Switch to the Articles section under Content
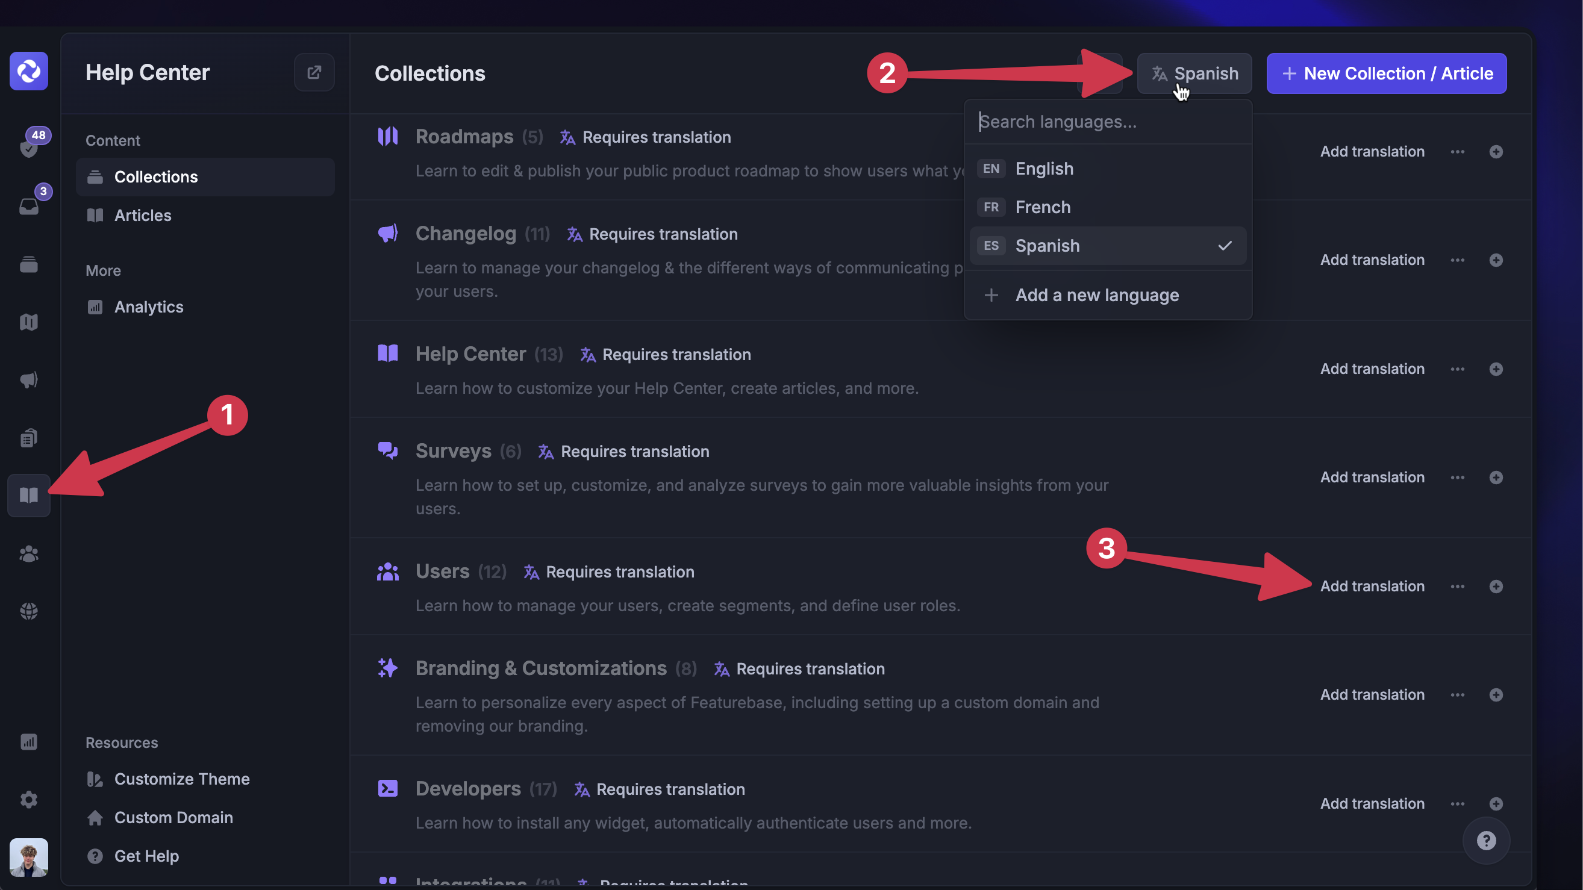 coord(143,215)
